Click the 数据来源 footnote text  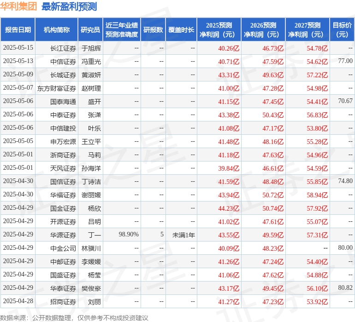point(74,317)
